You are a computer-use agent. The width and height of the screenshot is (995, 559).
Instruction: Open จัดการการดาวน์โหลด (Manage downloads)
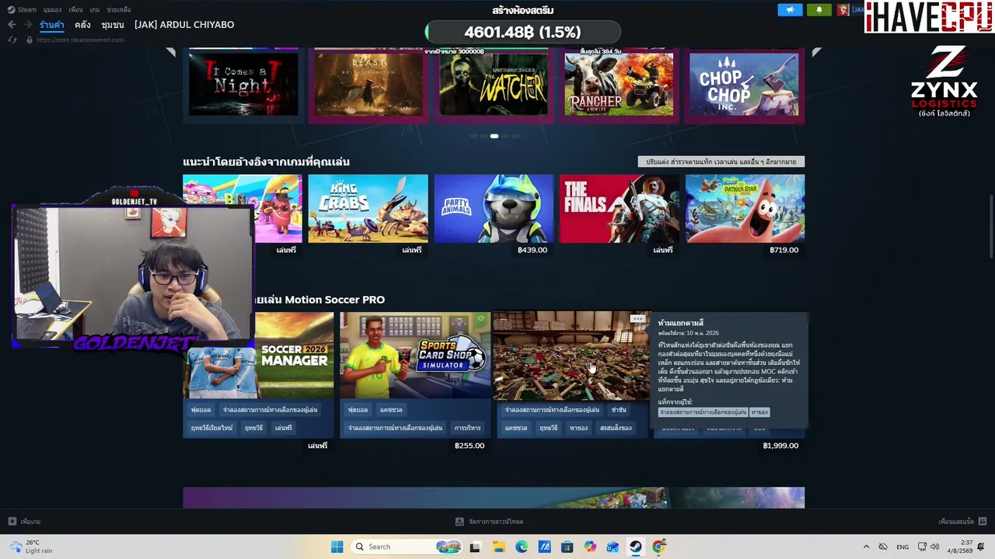pos(496,522)
